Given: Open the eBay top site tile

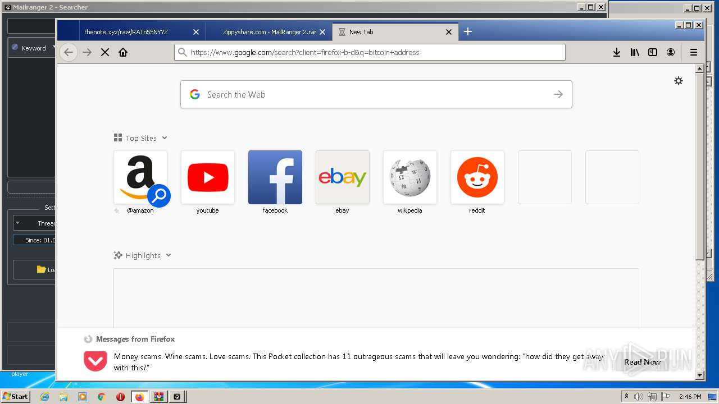Looking at the screenshot, I should [343, 177].
